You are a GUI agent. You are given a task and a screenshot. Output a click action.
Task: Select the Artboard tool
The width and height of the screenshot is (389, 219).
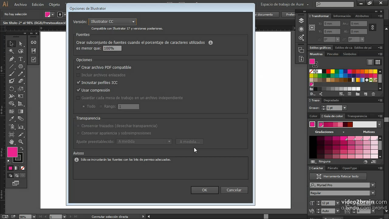point(12,134)
